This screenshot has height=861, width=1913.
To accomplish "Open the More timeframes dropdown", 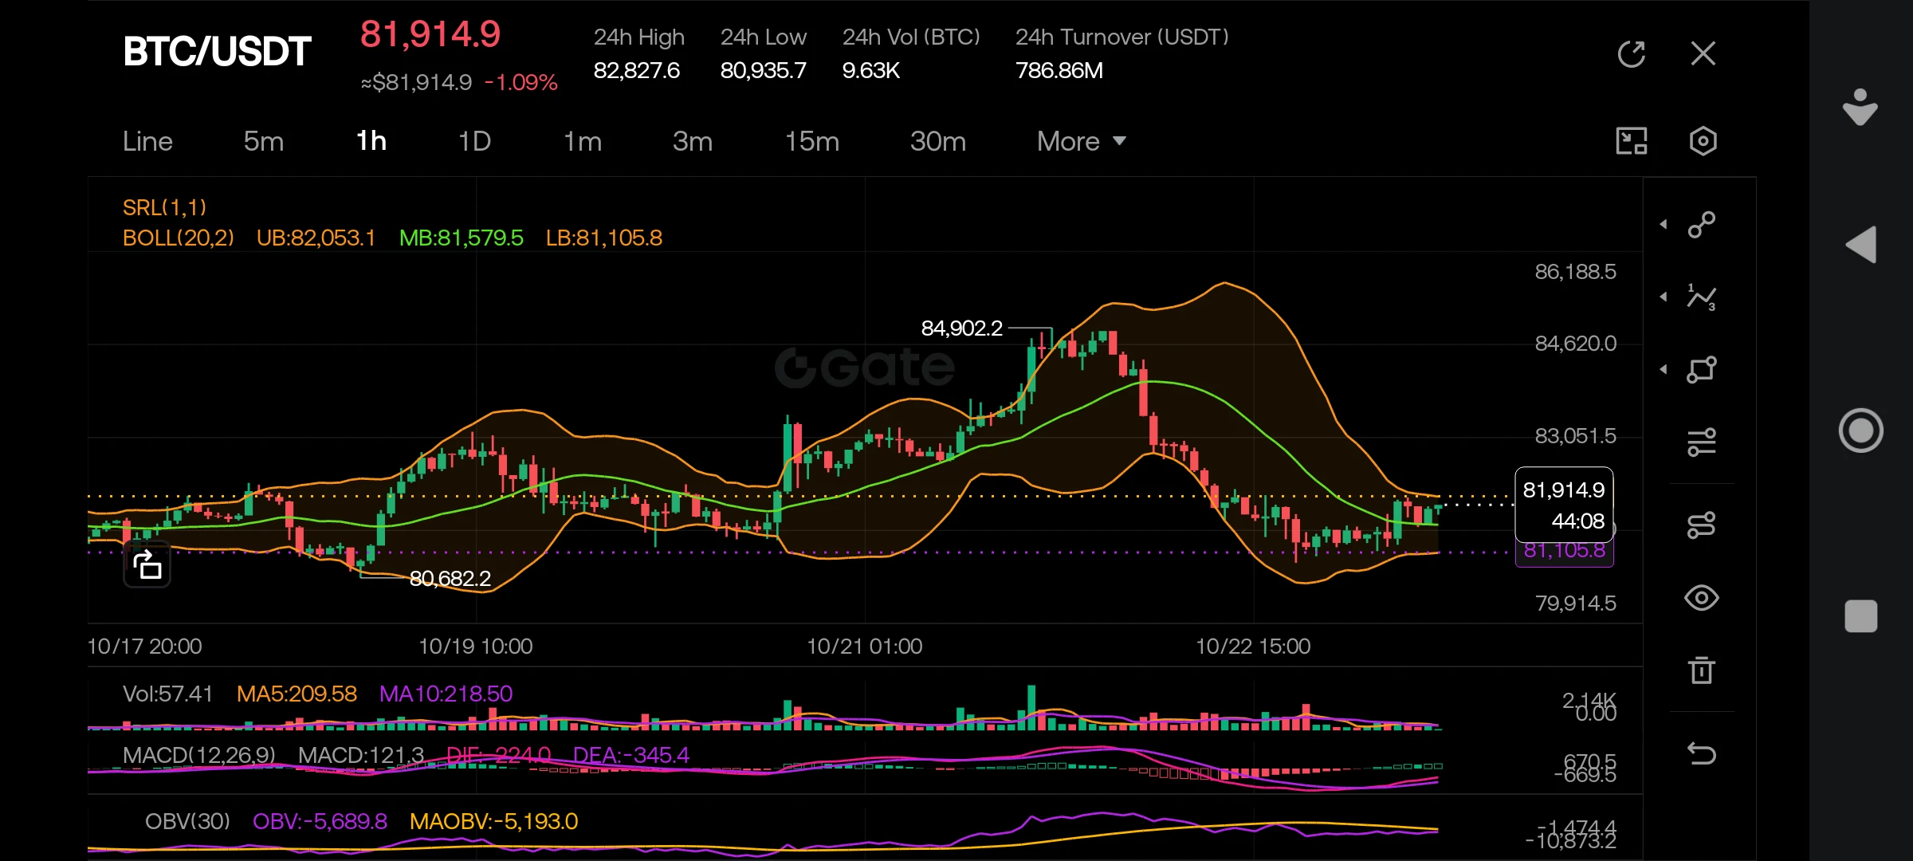I will (x=1082, y=141).
